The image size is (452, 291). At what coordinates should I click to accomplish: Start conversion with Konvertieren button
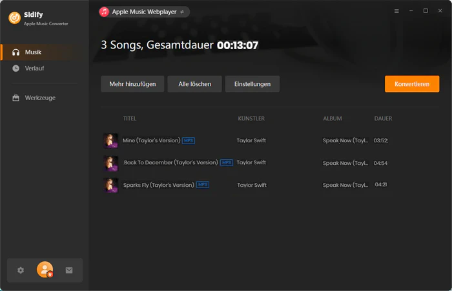click(x=412, y=84)
